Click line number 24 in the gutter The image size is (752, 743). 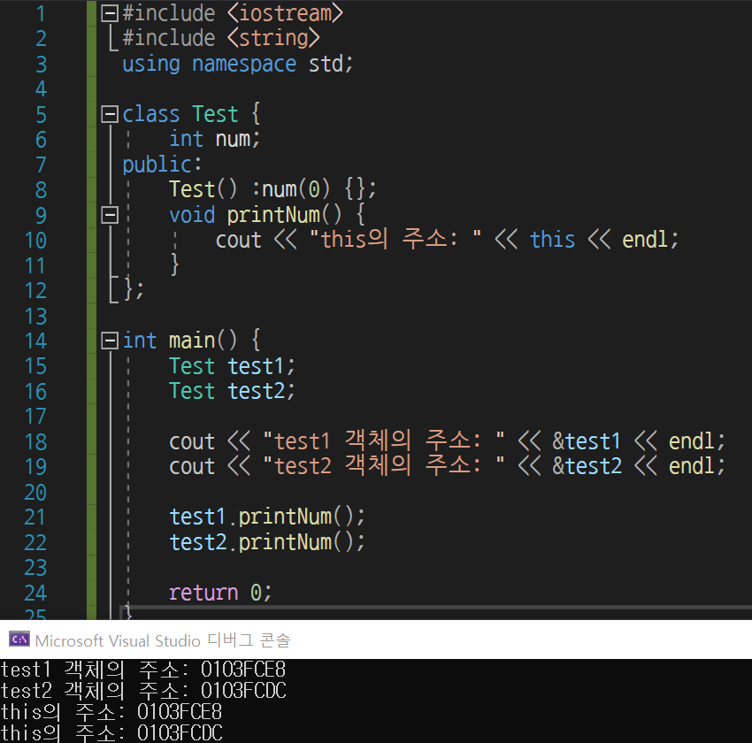point(35,593)
